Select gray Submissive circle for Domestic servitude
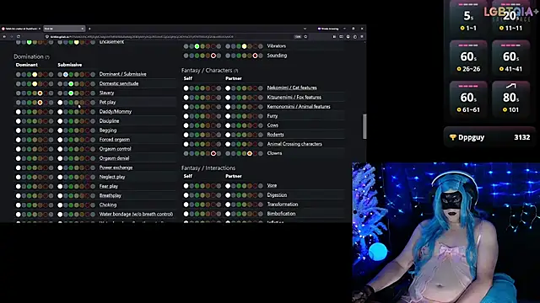Image resolution: width=540 pixels, height=303 pixels. 93,84
